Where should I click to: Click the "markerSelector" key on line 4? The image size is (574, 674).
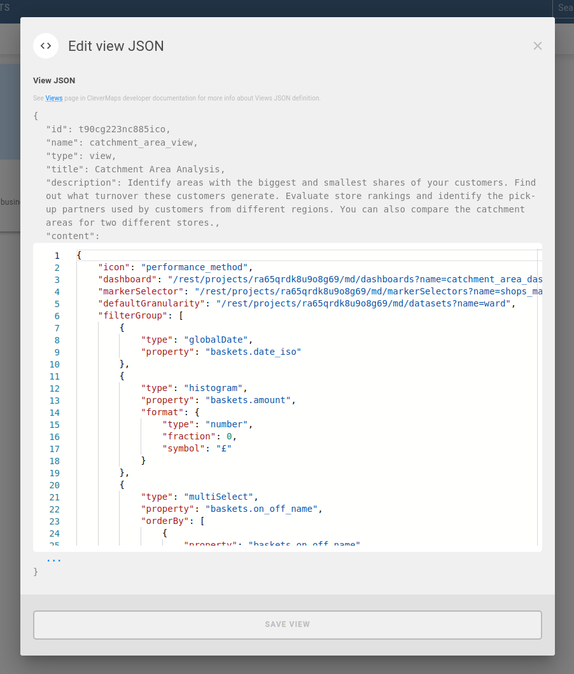(141, 292)
